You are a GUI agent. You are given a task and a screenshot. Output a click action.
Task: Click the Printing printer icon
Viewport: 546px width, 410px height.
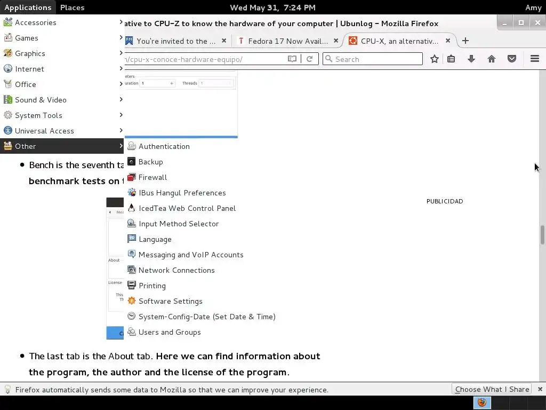click(132, 285)
